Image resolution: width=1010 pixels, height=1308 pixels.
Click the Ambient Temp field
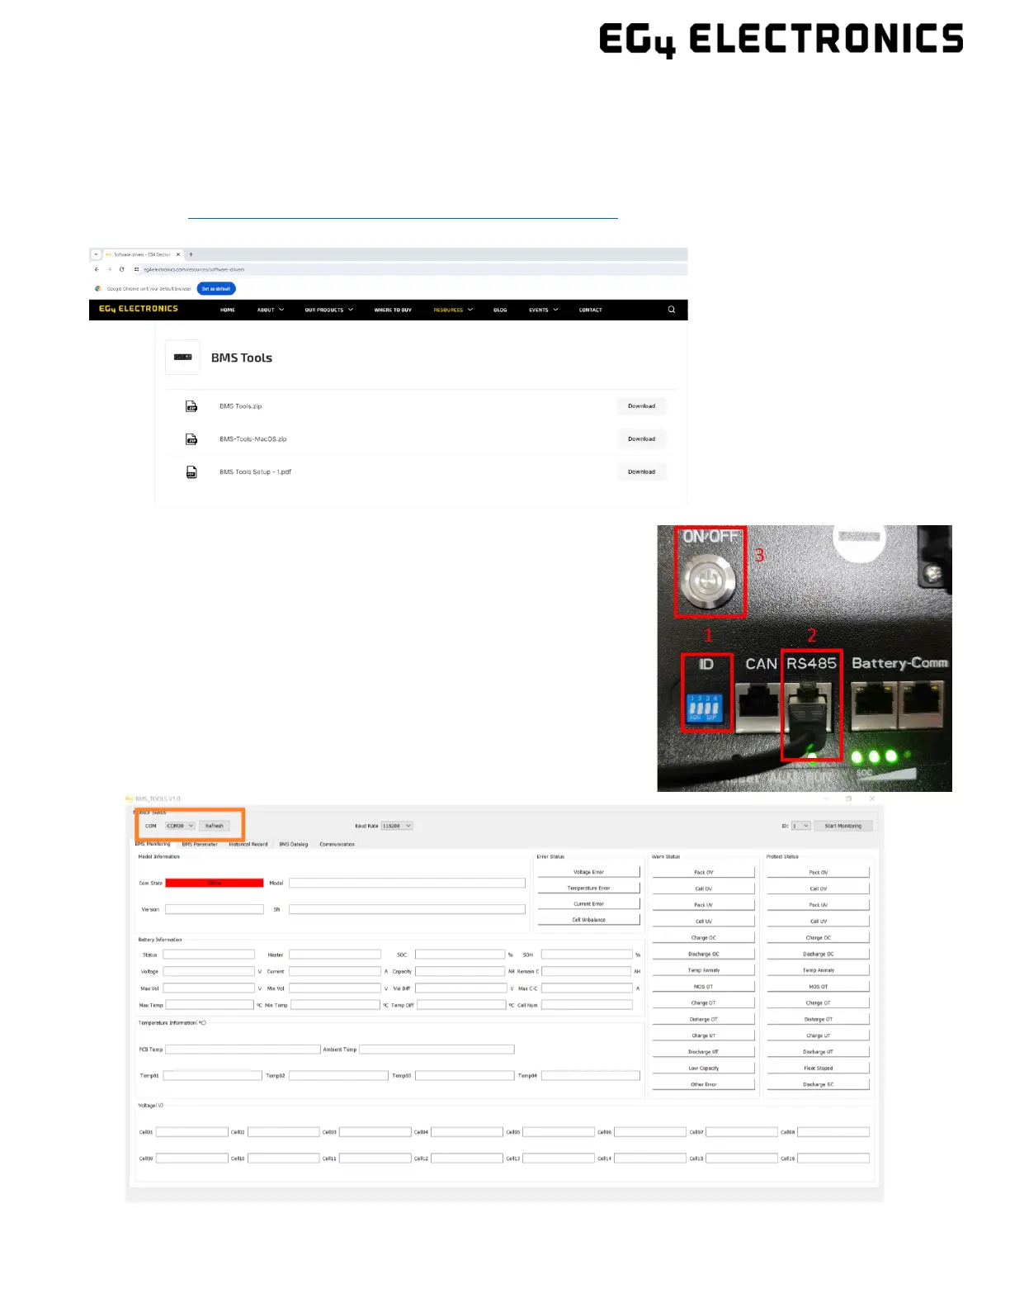coord(437,1050)
